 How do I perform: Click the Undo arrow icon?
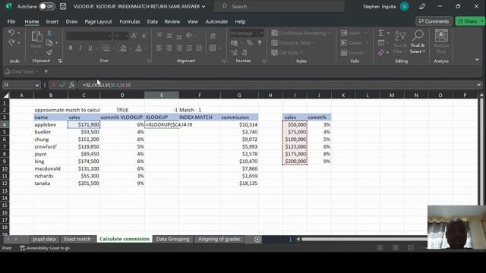tap(11, 33)
